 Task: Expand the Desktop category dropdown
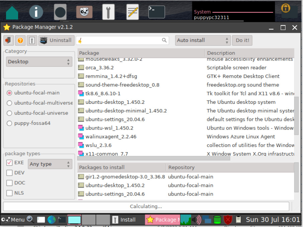39,62
